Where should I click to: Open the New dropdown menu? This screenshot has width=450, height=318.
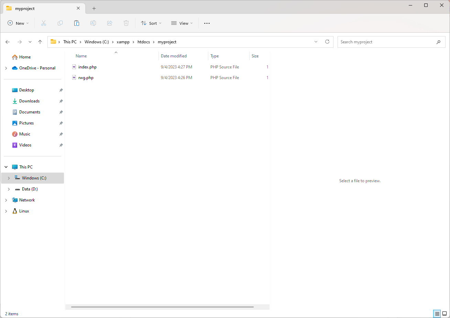[x=18, y=23]
